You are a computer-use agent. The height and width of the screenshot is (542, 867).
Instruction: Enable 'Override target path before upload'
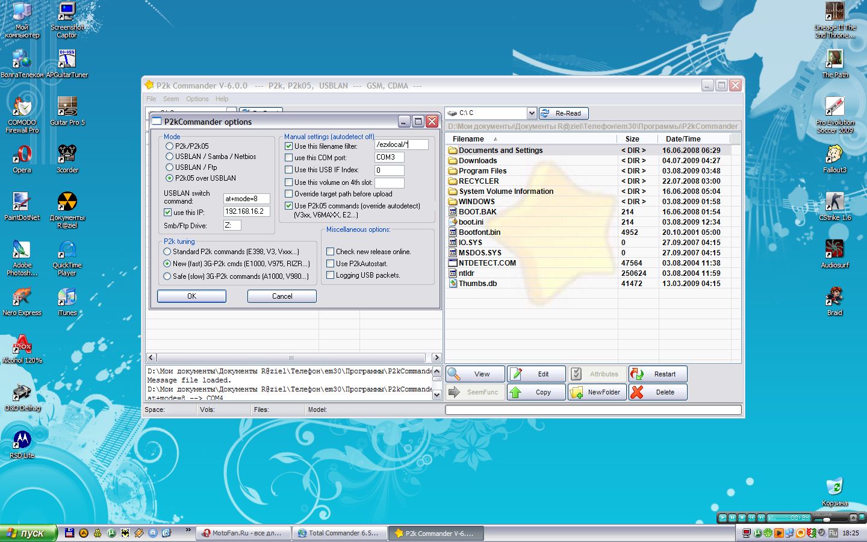click(289, 194)
